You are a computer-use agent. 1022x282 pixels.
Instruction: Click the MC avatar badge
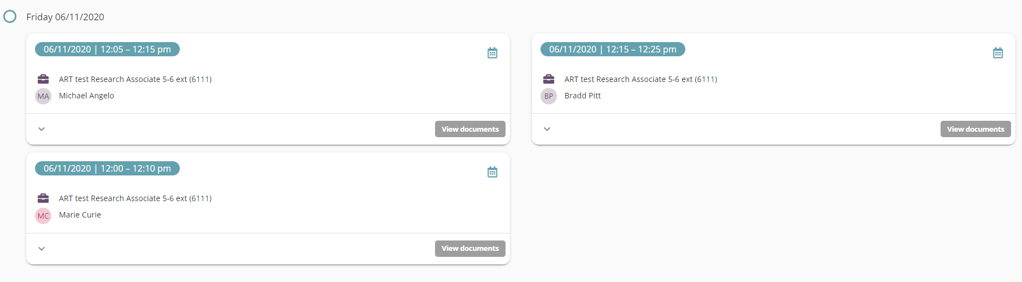coord(43,216)
